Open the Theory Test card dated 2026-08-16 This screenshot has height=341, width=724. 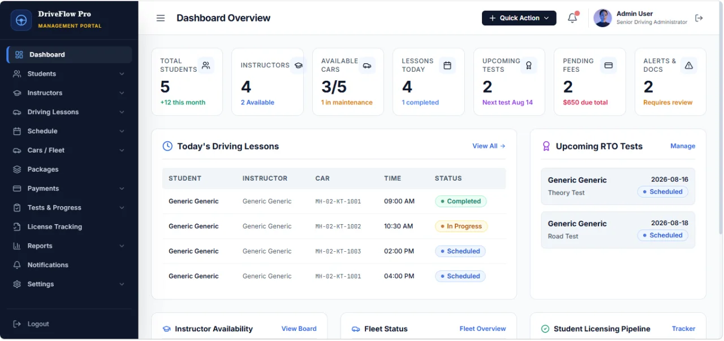click(x=618, y=186)
